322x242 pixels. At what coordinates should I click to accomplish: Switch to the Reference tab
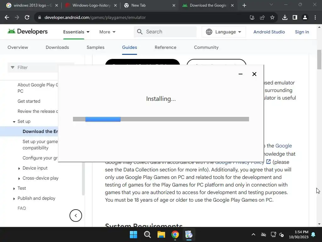pyautogui.click(x=165, y=47)
